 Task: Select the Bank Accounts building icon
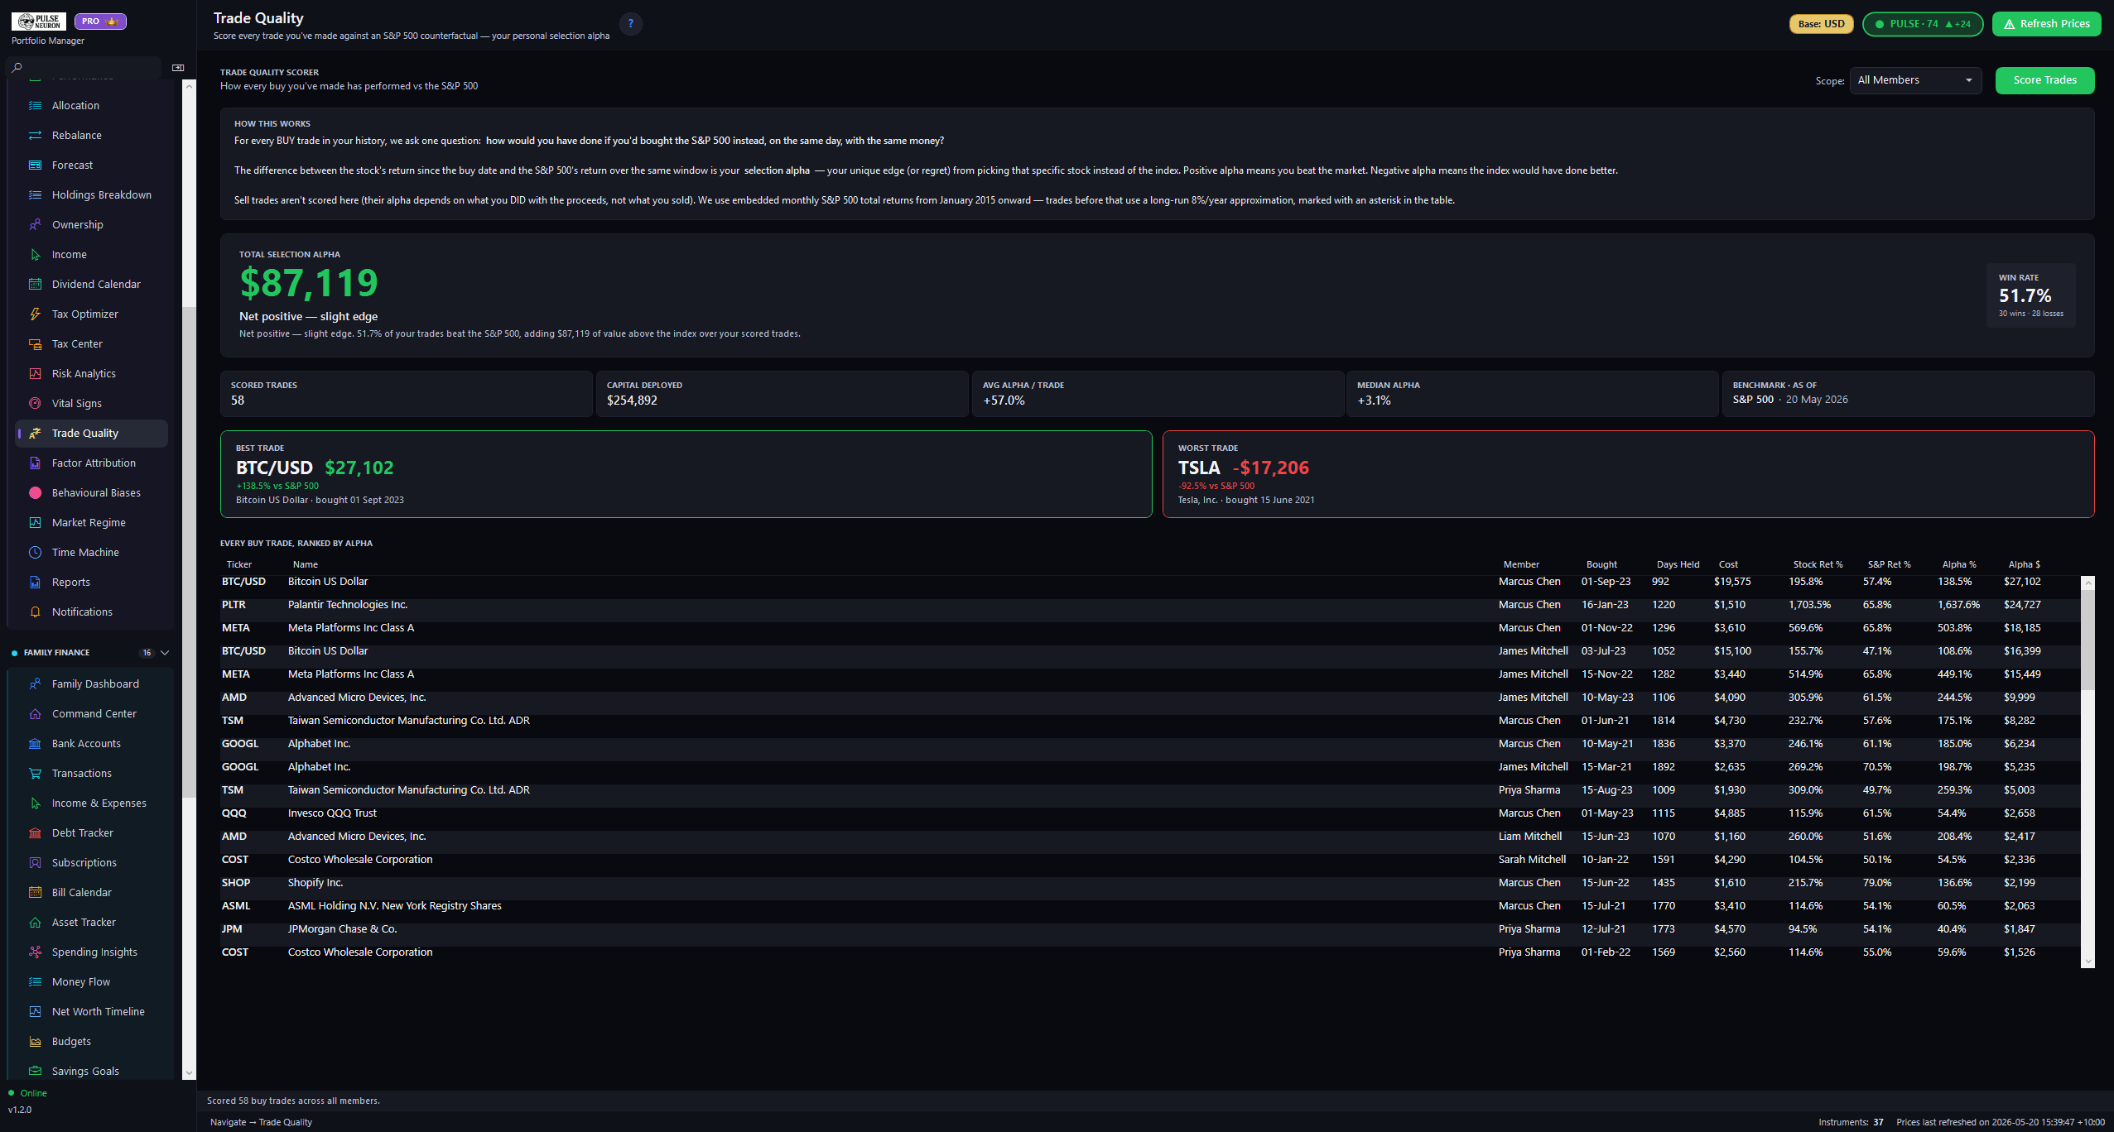[x=35, y=743]
